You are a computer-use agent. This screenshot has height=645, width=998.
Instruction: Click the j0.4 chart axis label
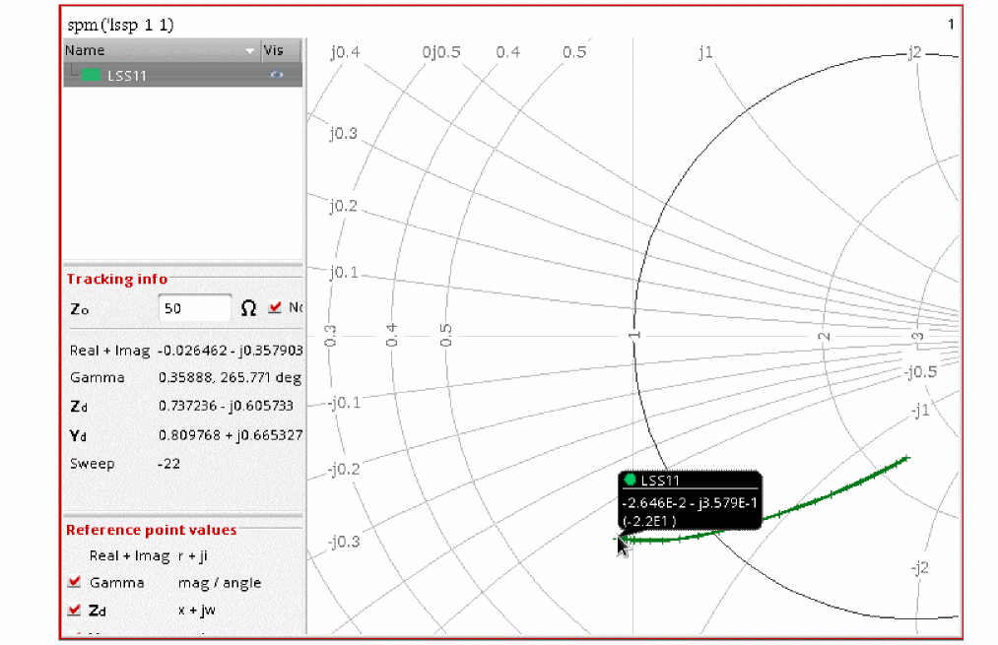pos(346,52)
